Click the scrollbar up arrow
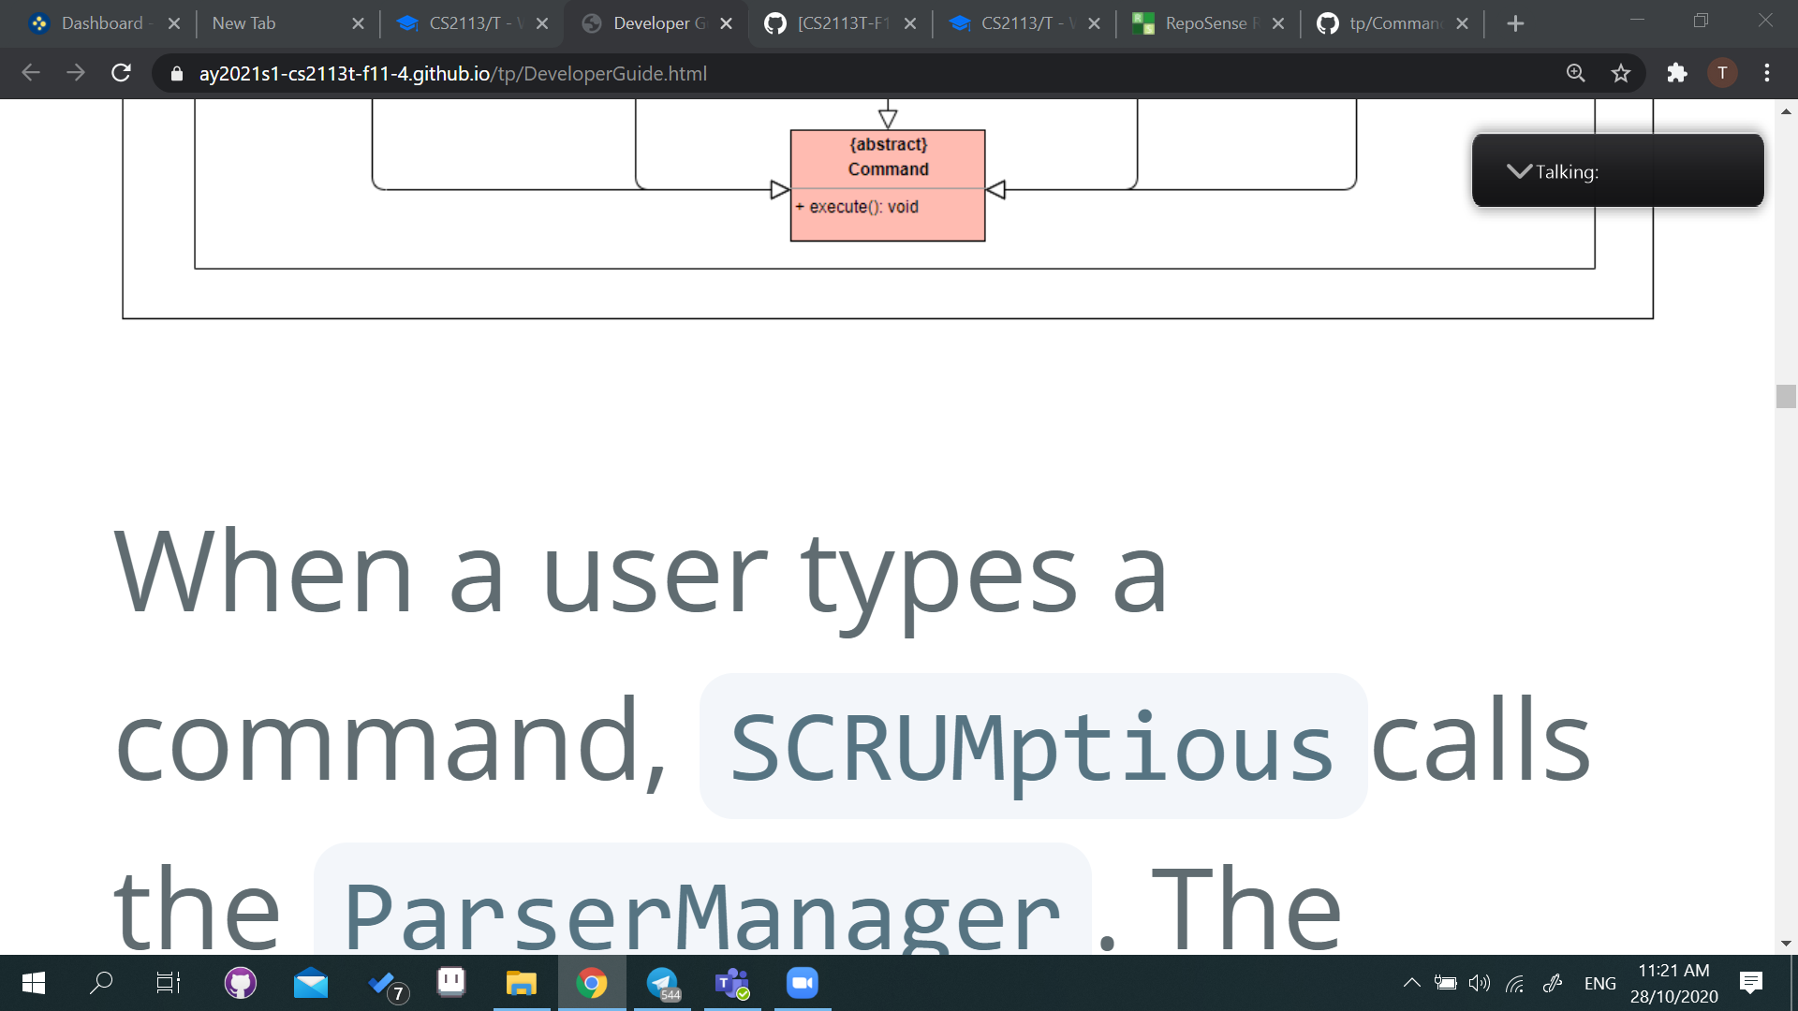 [x=1786, y=110]
